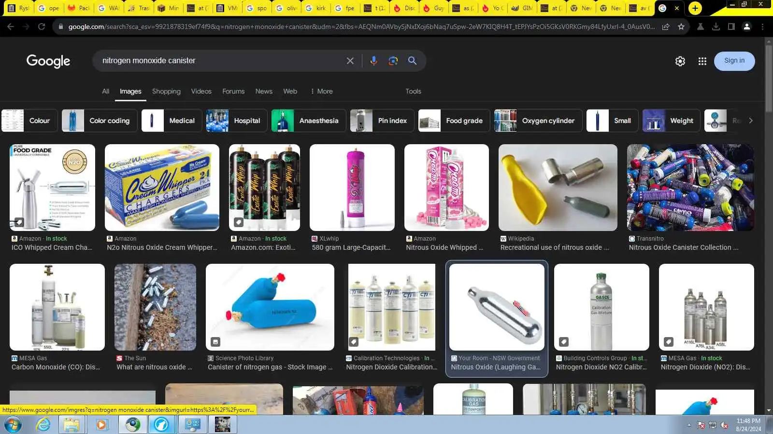Open the ICO Whipped Cream Charger image
The width and height of the screenshot is (773, 434).
pos(53,188)
